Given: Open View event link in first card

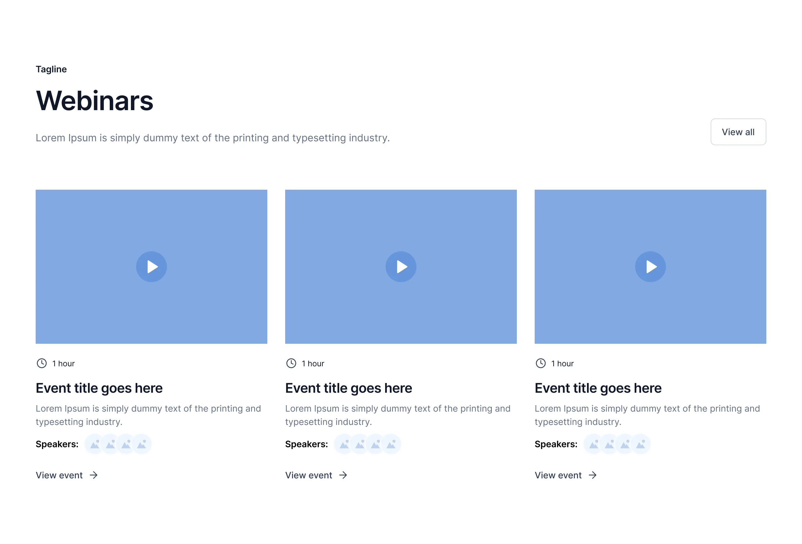Looking at the screenshot, I should (x=67, y=475).
